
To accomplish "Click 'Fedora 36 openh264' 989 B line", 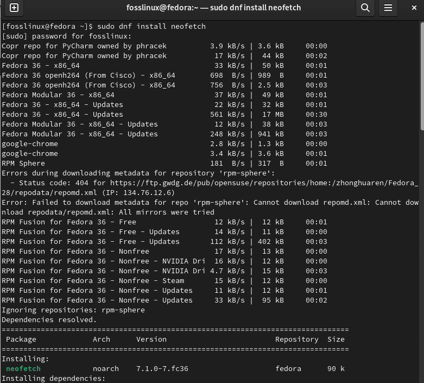I will [x=164, y=76].
